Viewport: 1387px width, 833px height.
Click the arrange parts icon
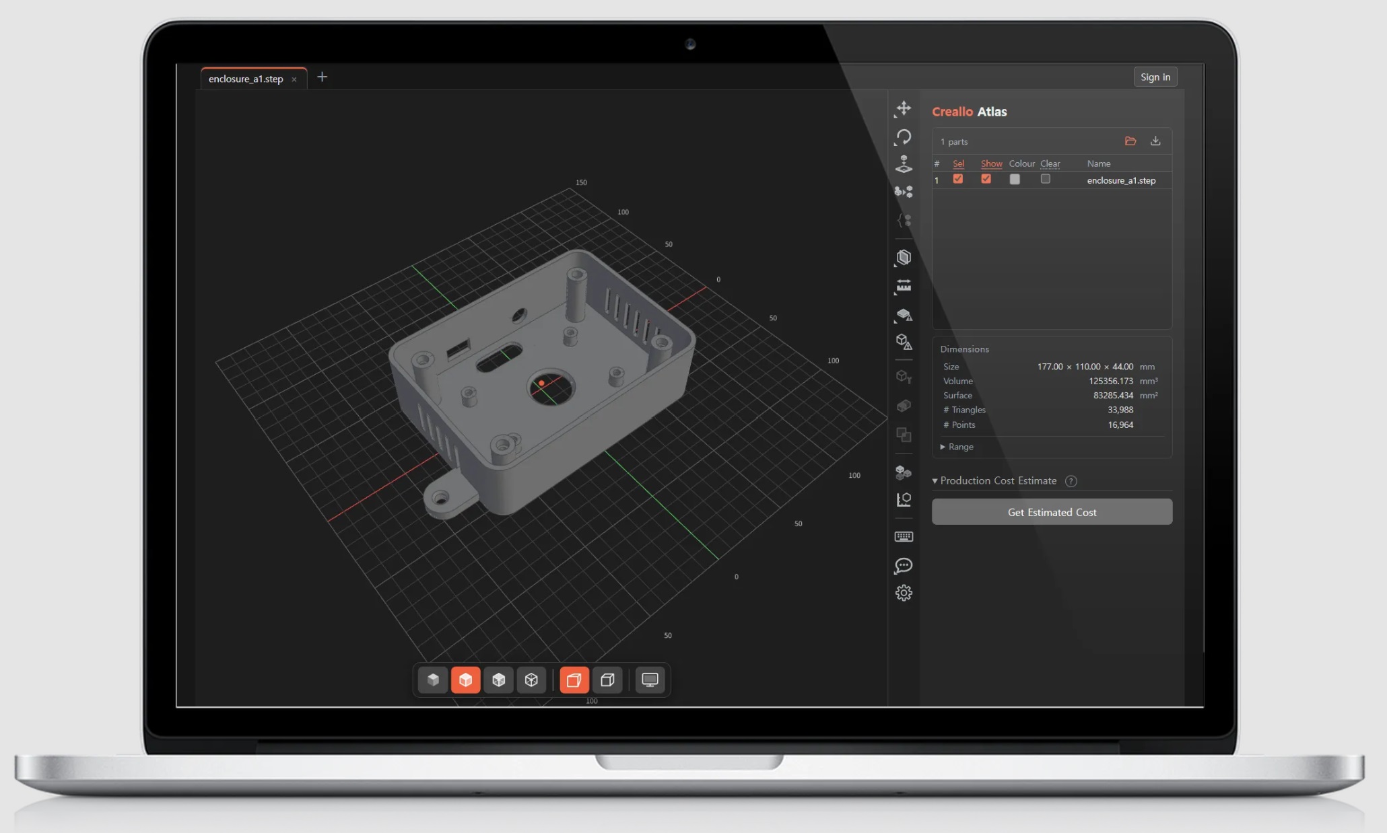[904, 192]
